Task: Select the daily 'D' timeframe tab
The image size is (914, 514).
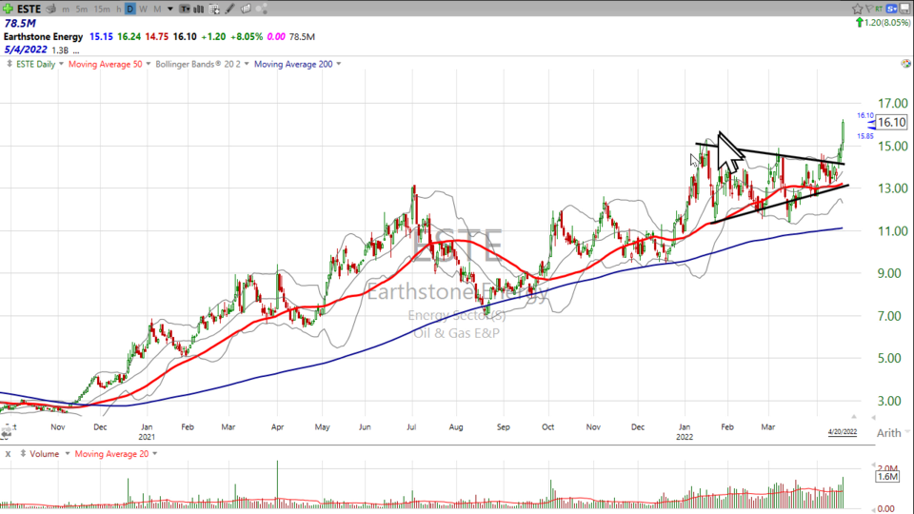Action: [x=129, y=9]
